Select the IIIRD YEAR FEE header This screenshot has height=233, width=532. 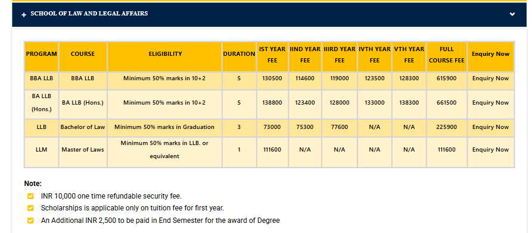coord(340,55)
